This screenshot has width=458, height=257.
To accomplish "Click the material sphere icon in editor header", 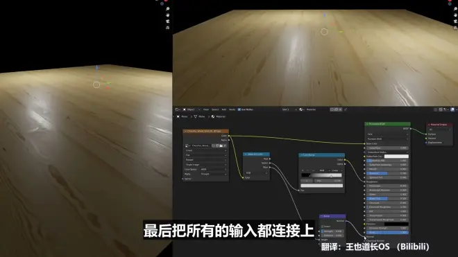I will coord(301,109).
